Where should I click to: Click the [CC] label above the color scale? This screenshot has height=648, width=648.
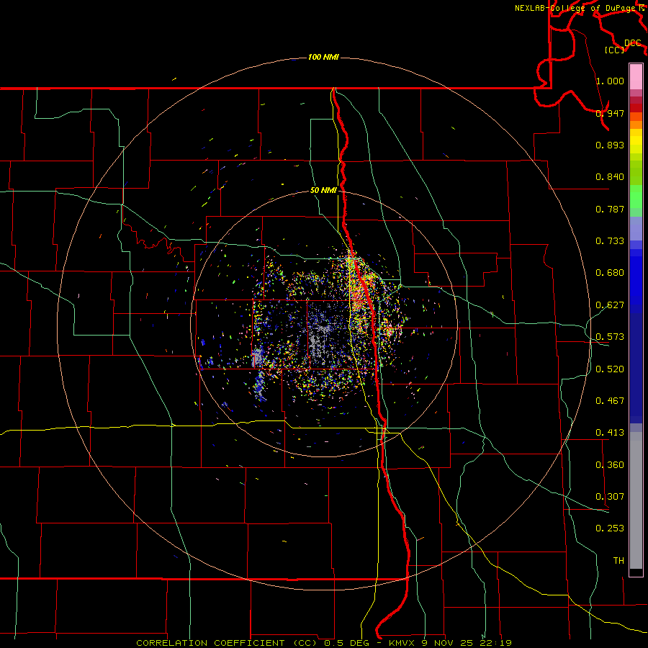(x=615, y=50)
